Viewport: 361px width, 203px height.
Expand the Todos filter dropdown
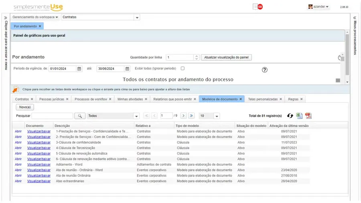click(136, 116)
